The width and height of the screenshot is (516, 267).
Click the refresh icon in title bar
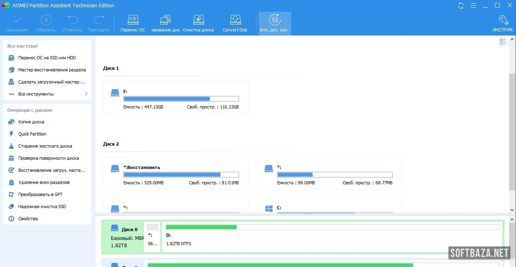[x=461, y=6]
